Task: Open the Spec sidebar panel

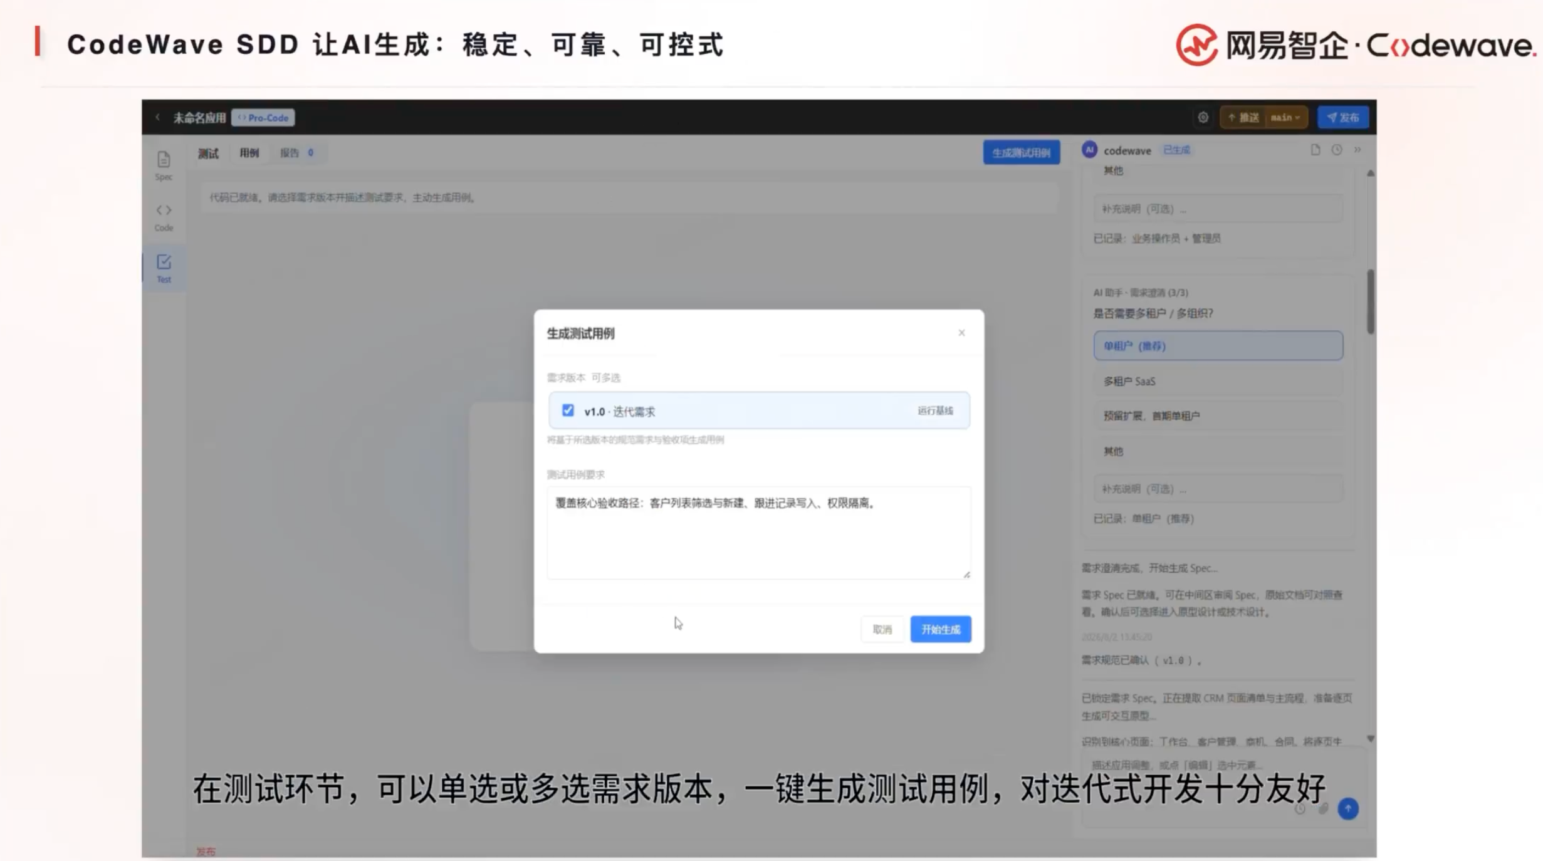Action: 164,165
